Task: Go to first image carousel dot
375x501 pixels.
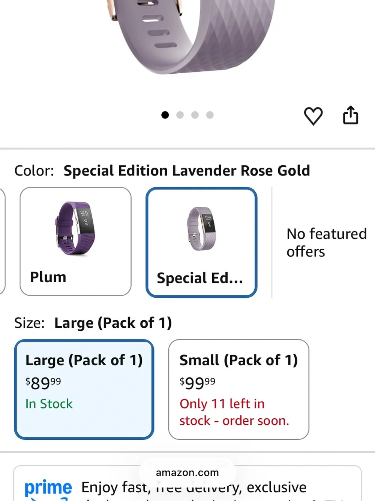Action: coord(165,115)
